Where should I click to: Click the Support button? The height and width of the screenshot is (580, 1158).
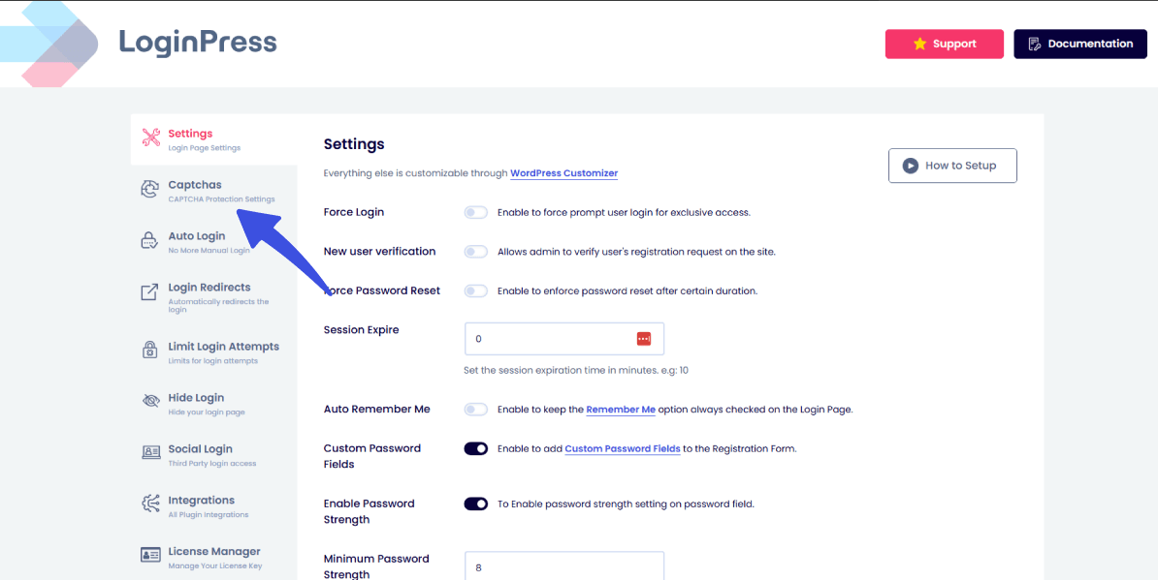(x=945, y=45)
